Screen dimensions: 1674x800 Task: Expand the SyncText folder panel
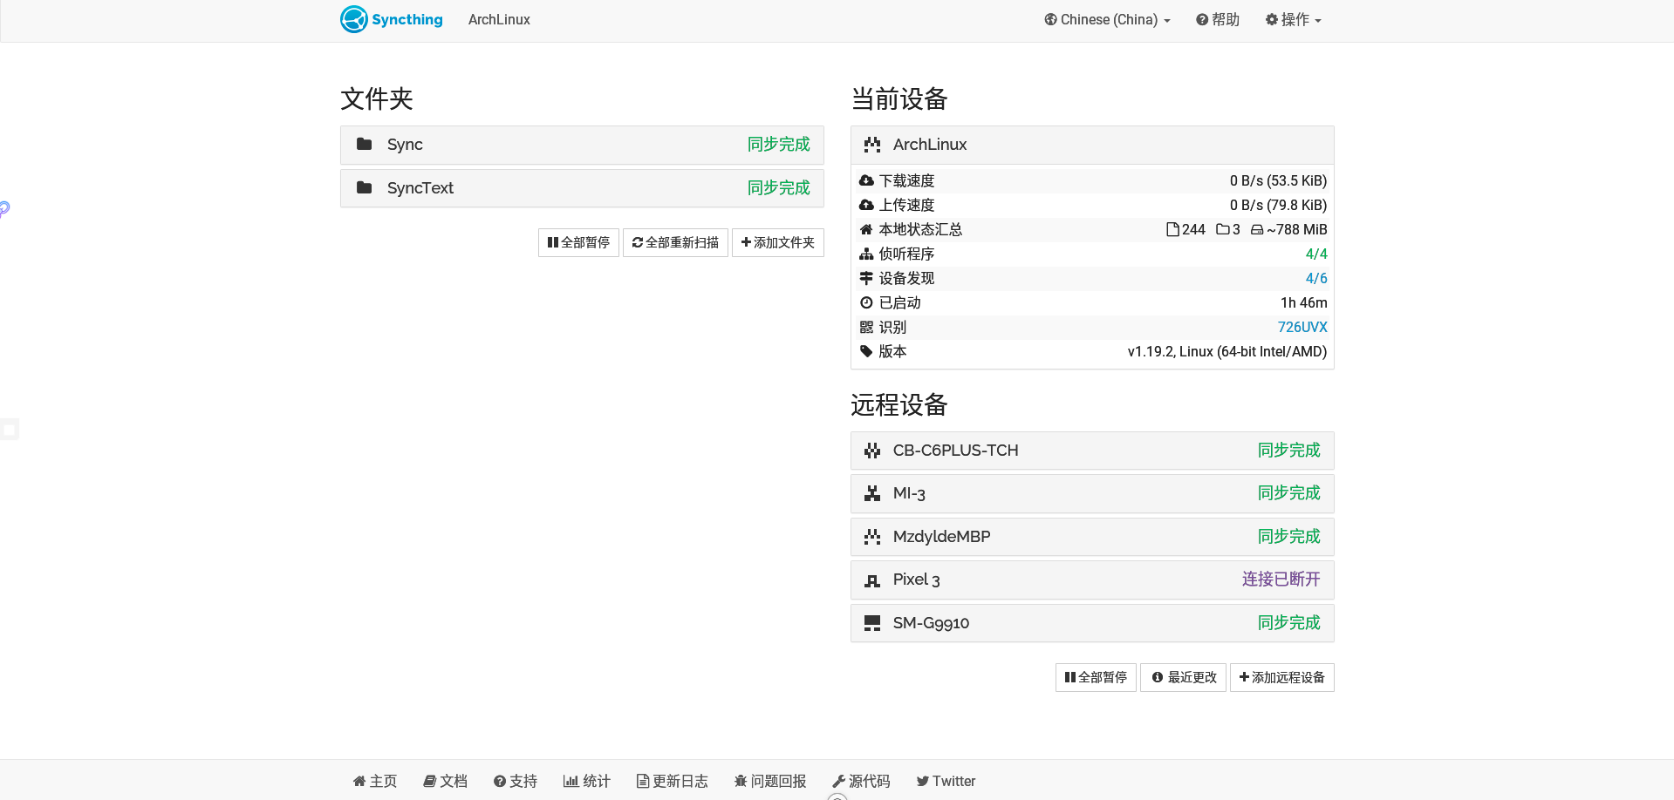pyautogui.click(x=582, y=188)
